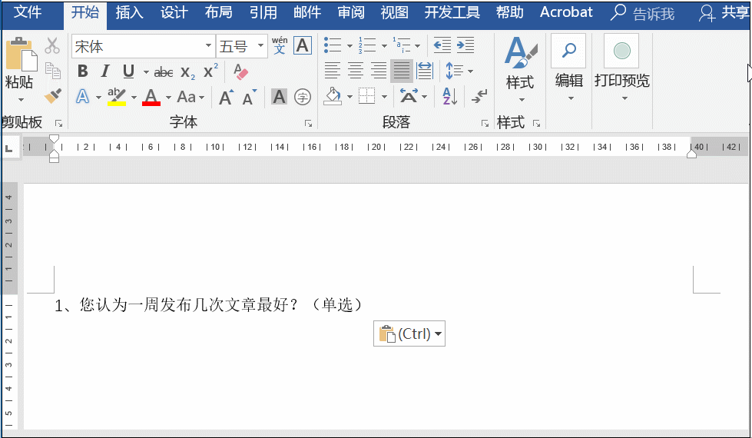Increase font size with grow icon

pyautogui.click(x=227, y=97)
